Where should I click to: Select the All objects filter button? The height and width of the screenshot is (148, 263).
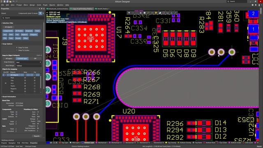8,27
